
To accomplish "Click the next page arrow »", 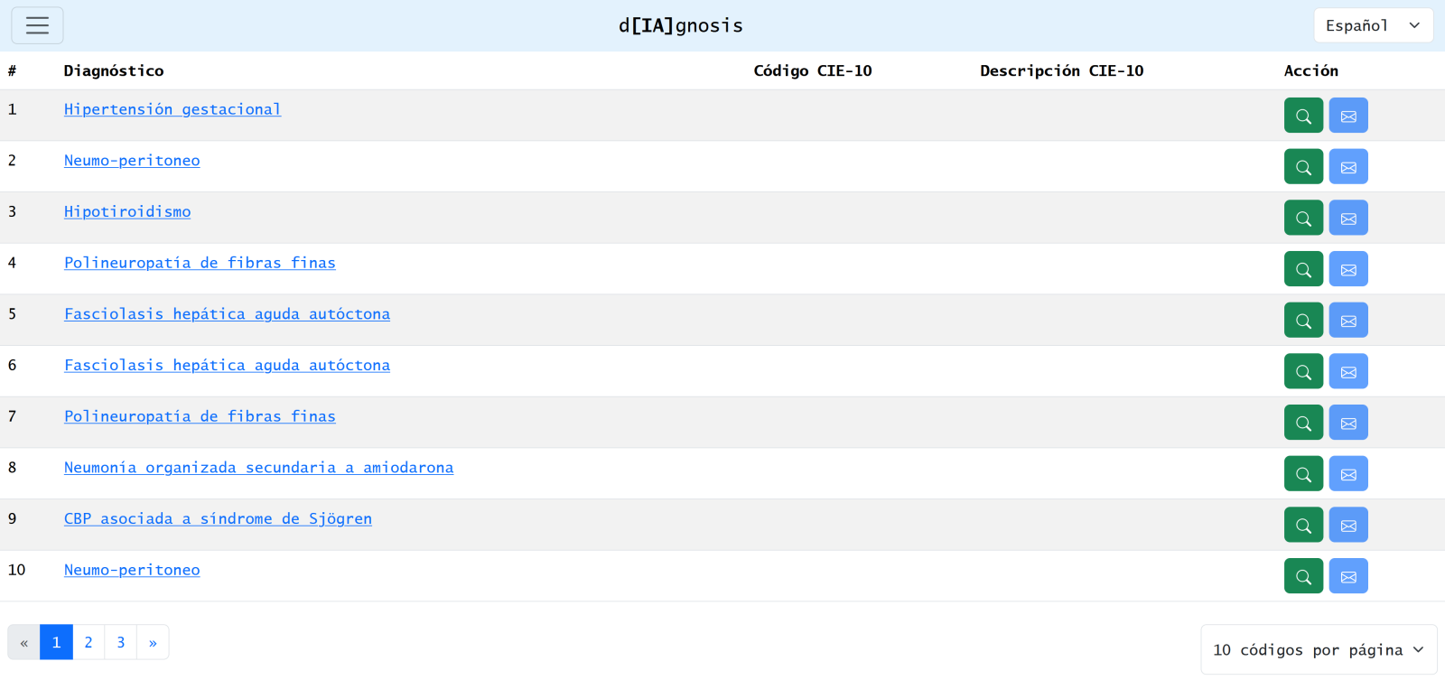I will point(153,642).
